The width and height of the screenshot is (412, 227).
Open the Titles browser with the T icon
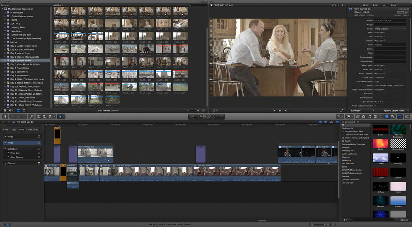[381, 116]
